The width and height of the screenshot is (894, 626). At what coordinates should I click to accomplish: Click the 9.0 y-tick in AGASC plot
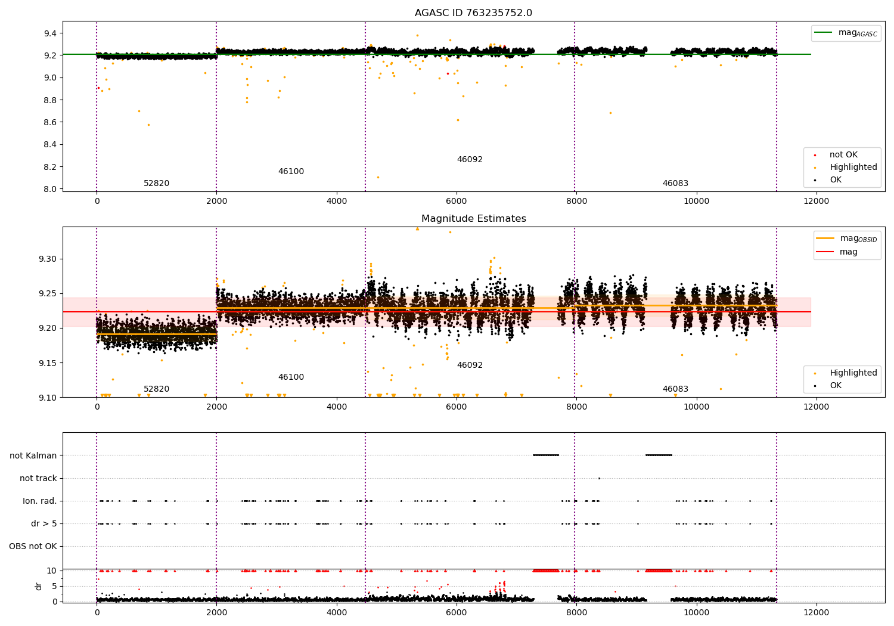tap(50, 78)
